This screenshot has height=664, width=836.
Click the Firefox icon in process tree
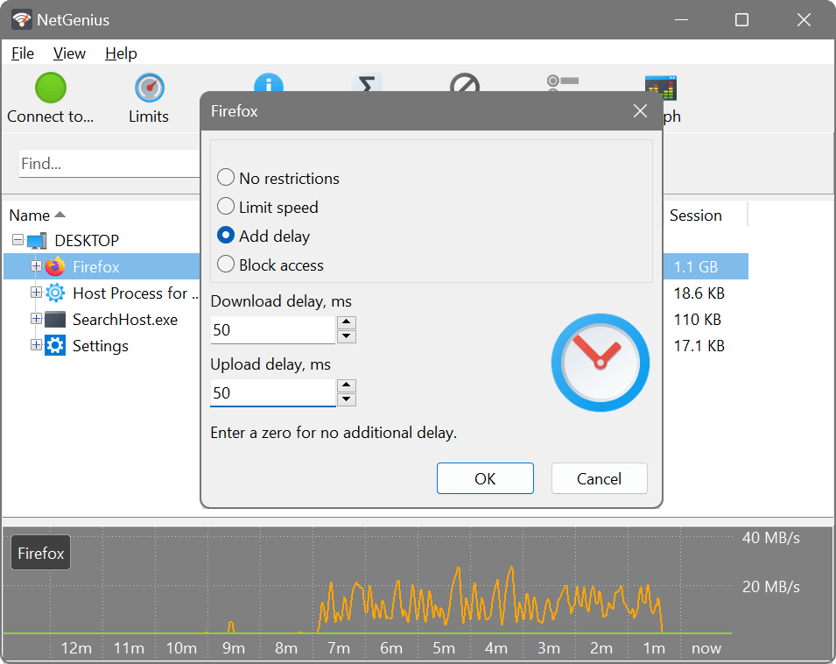55,266
